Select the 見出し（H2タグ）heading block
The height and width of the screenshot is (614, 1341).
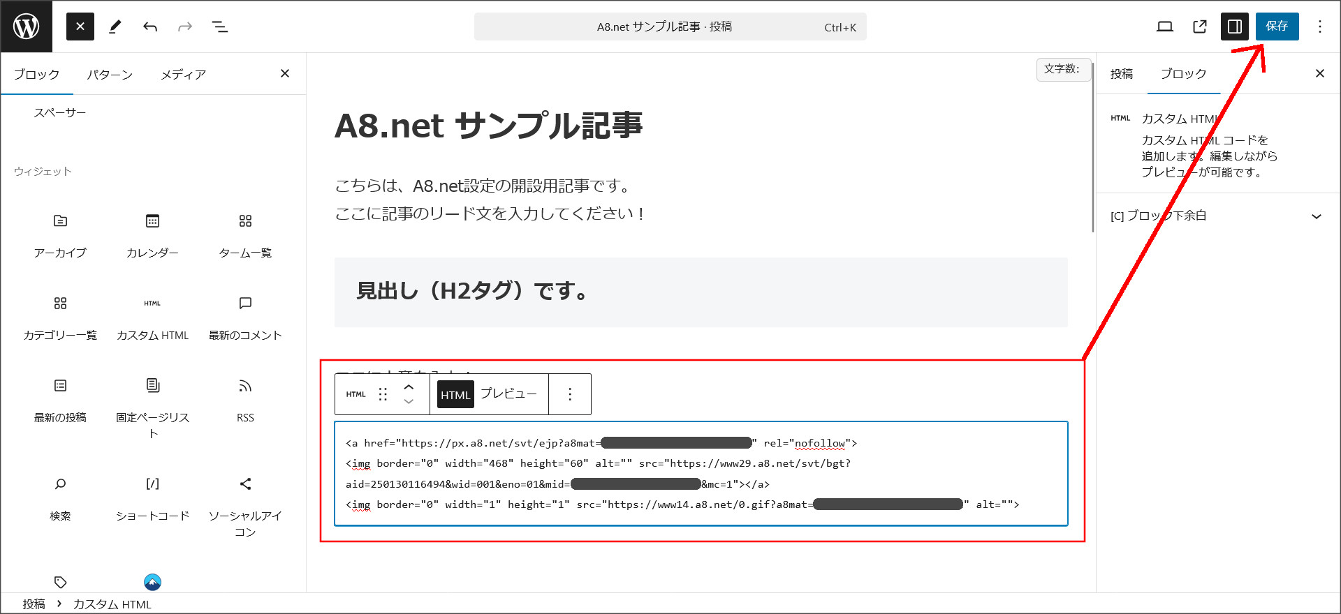(701, 292)
